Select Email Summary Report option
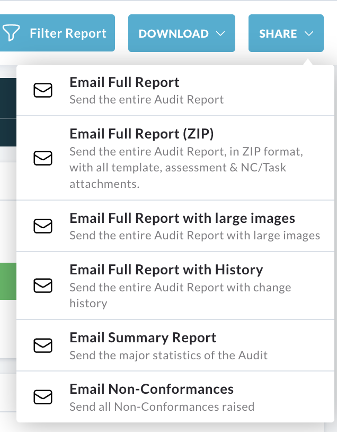Image resolution: width=337 pixels, height=432 pixels. click(x=175, y=345)
